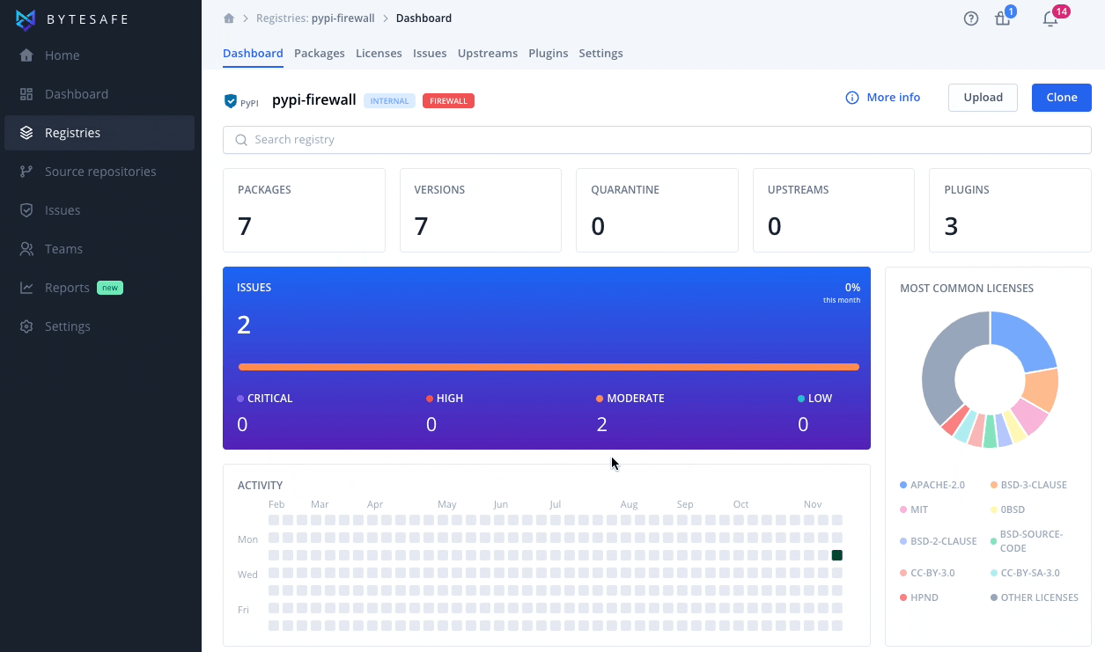This screenshot has height=652, width=1105.
Task: Open More info for pypi-firewall
Action: 882,98
